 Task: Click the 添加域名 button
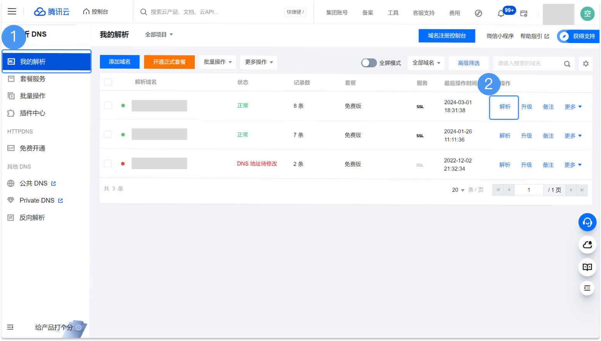(119, 62)
